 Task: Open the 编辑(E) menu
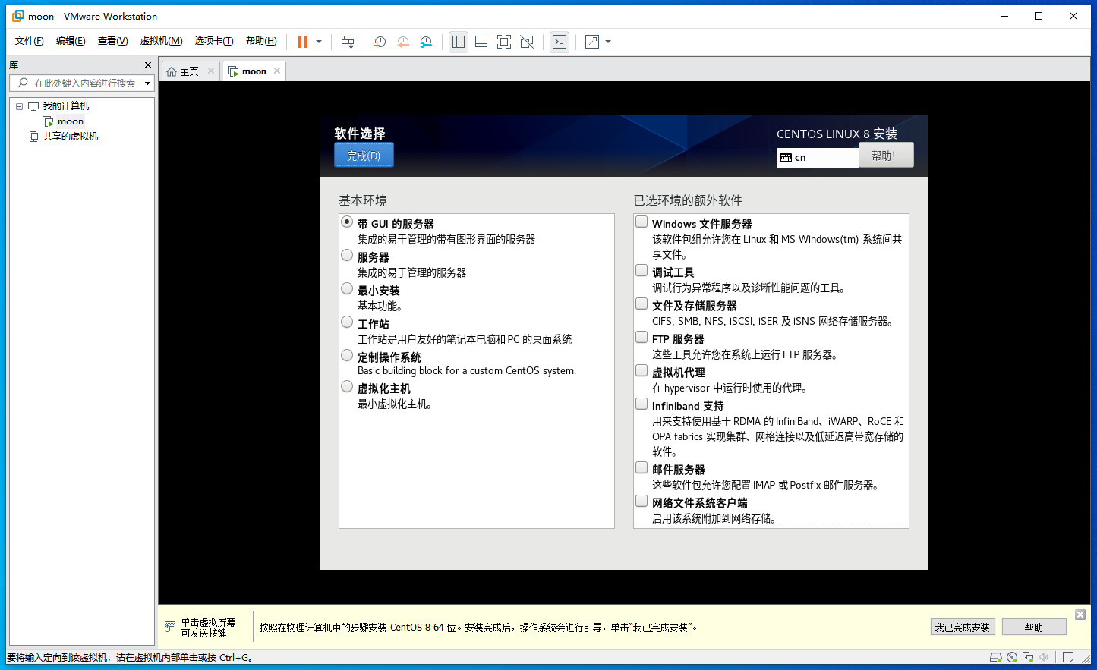[x=71, y=41]
